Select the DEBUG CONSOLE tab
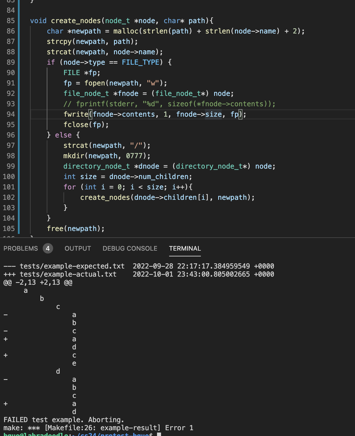Image resolution: width=355 pixels, height=436 pixels. coord(130,248)
